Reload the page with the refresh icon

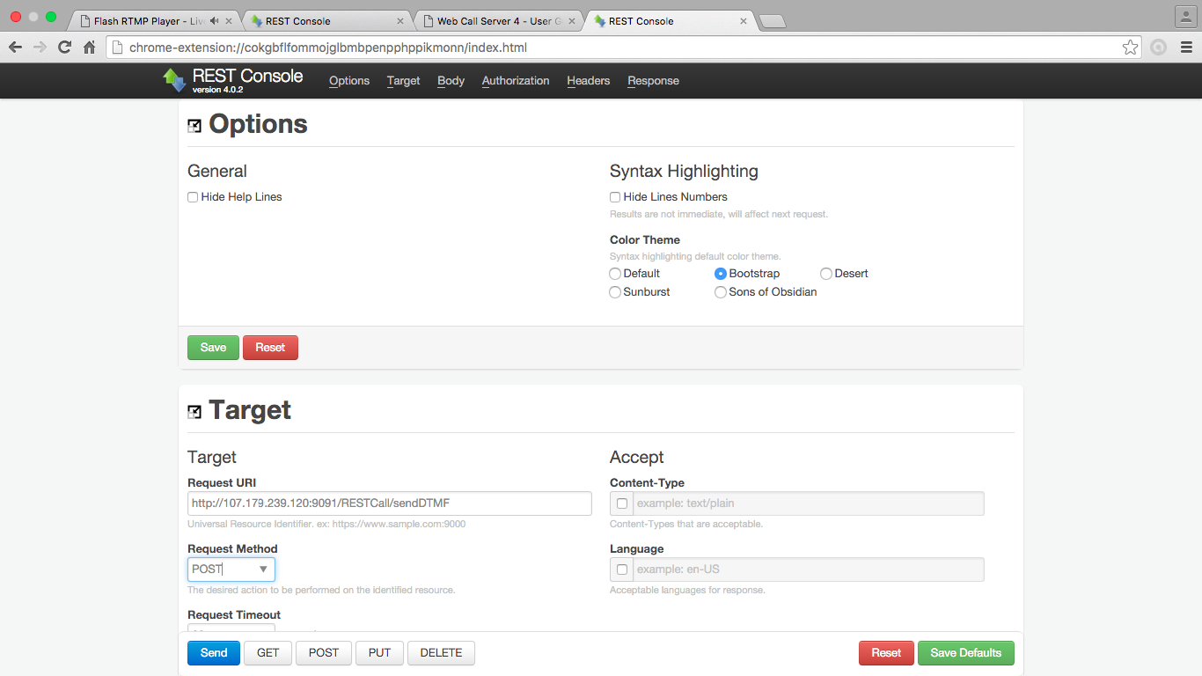point(64,48)
